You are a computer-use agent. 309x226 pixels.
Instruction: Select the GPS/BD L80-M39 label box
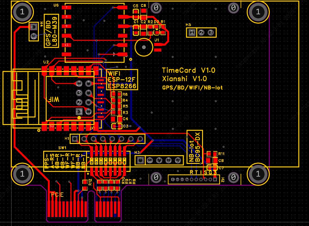coord(51,31)
